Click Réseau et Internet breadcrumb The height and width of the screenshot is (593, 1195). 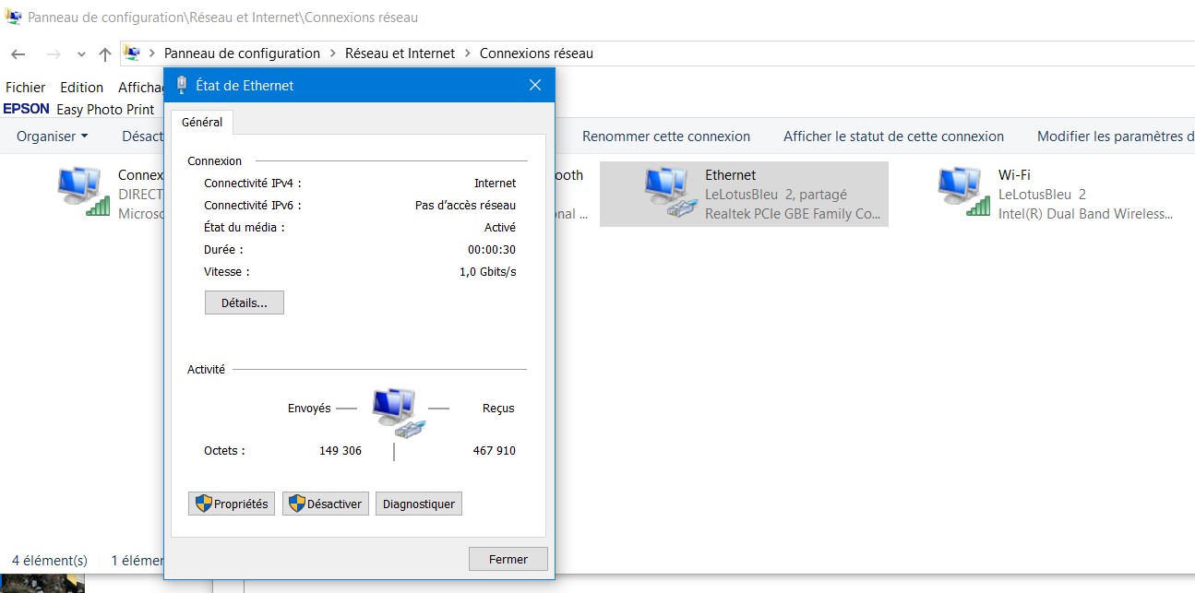tap(400, 53)
